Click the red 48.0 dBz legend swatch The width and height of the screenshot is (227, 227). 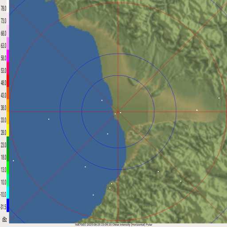[x=8, y=81]
